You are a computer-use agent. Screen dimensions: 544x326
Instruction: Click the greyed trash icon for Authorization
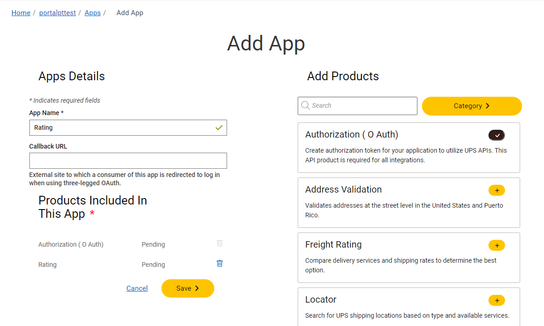click(x=220, y=243)
